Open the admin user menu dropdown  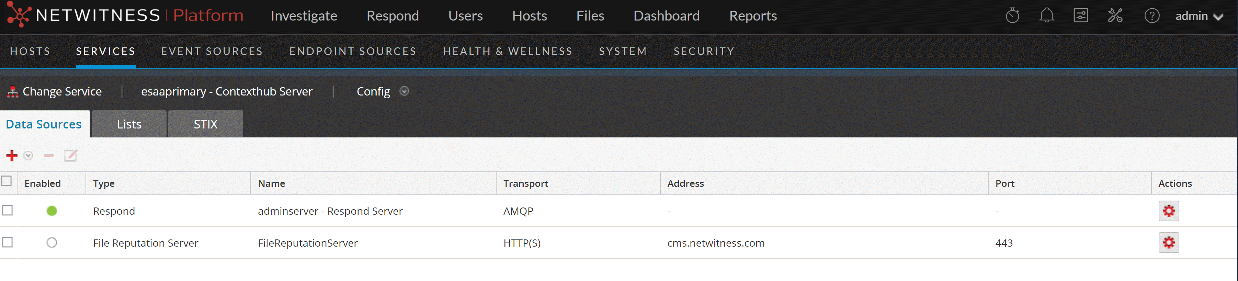[x=1199, y=16]
